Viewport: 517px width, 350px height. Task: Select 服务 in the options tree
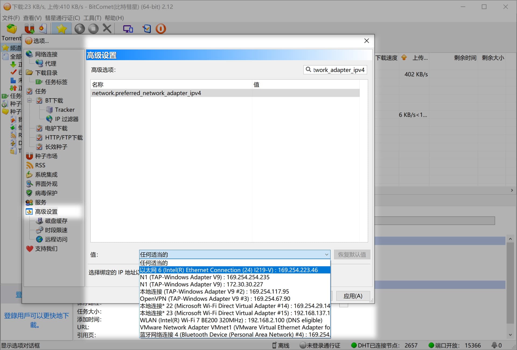40,202
